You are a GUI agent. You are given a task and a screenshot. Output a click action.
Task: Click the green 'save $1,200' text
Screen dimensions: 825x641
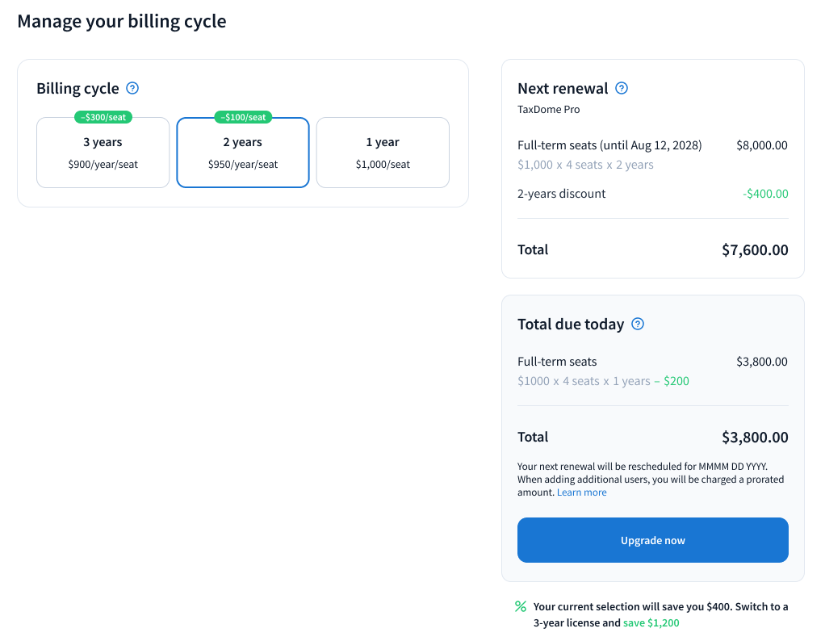[x=651, y=622]
